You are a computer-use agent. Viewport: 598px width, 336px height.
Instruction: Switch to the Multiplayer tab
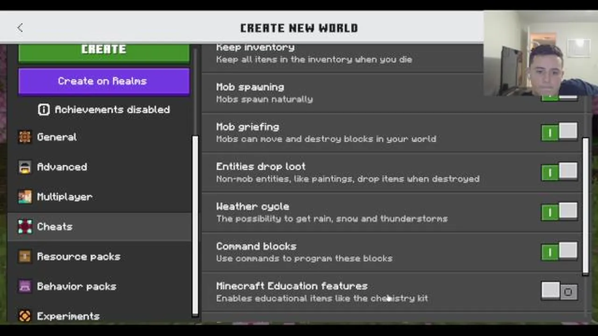[x=99, y=196]
